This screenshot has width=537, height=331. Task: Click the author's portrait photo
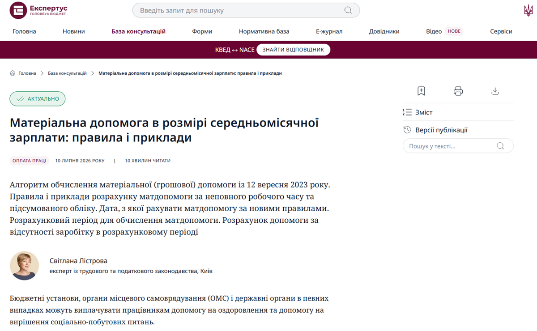(24, 266)
